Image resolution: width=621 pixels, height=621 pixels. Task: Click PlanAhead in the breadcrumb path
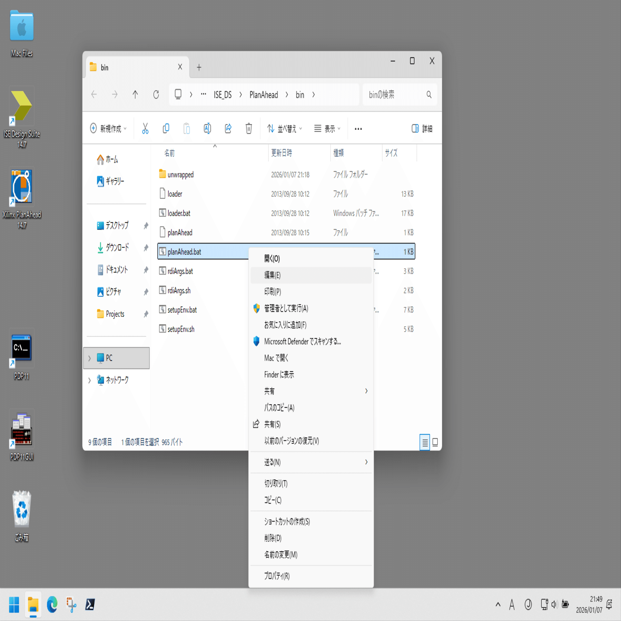coord(264,95)
